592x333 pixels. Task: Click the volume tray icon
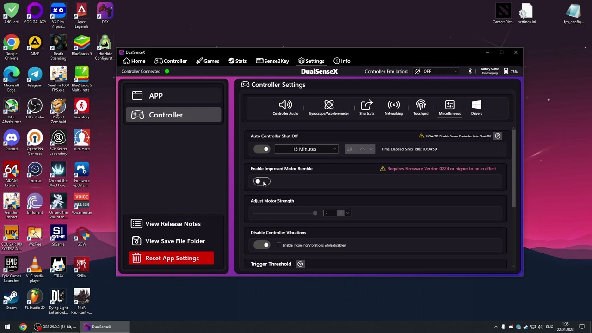(541, 327)
